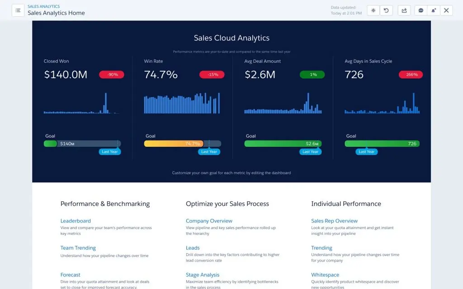The width and height of the screenshot is (463, 289).
Task: Open the Leaderboard report
Action: 76,221
